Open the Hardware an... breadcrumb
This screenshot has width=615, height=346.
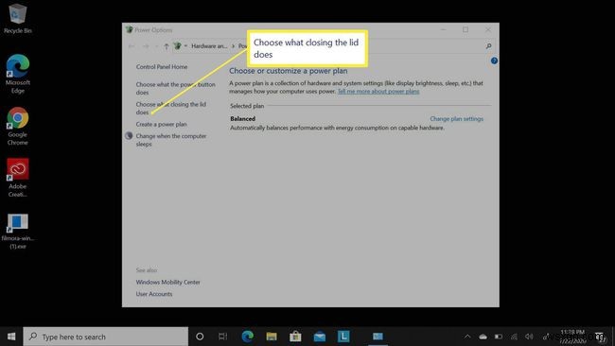coord(209,45)
